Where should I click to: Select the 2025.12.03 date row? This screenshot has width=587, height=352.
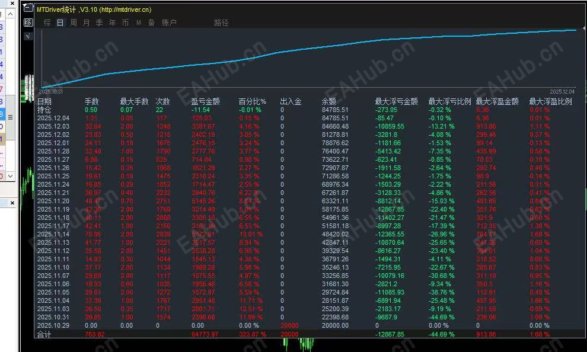pyautogui.click(x=53, y=126)
